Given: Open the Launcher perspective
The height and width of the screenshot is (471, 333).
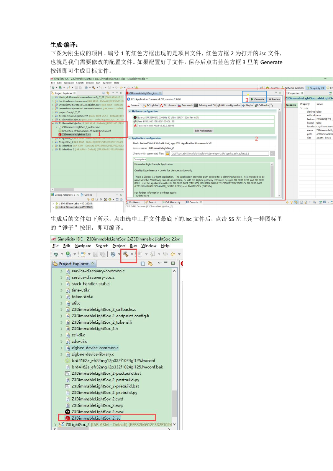Looking at the screenshot, I should tap(273, 88).
